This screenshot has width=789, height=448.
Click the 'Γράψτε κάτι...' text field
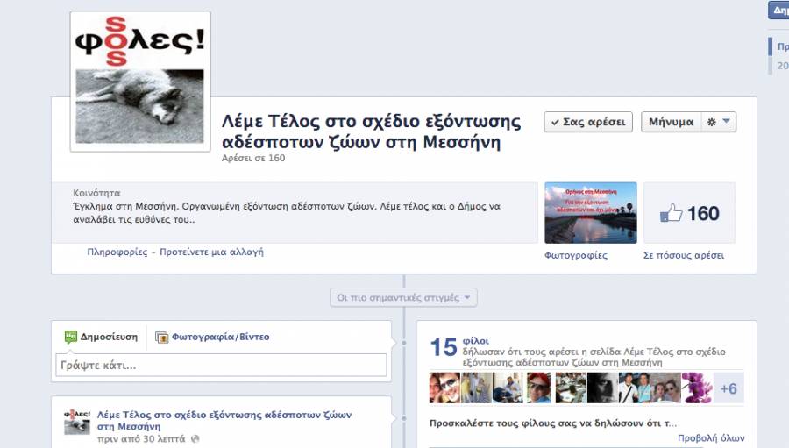point(221,365)
